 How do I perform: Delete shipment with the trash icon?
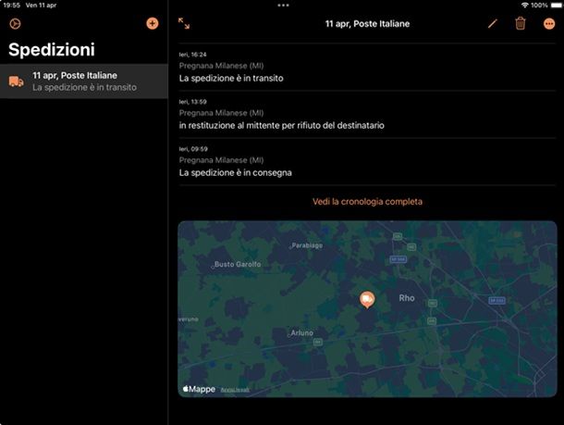coord(521,23)
